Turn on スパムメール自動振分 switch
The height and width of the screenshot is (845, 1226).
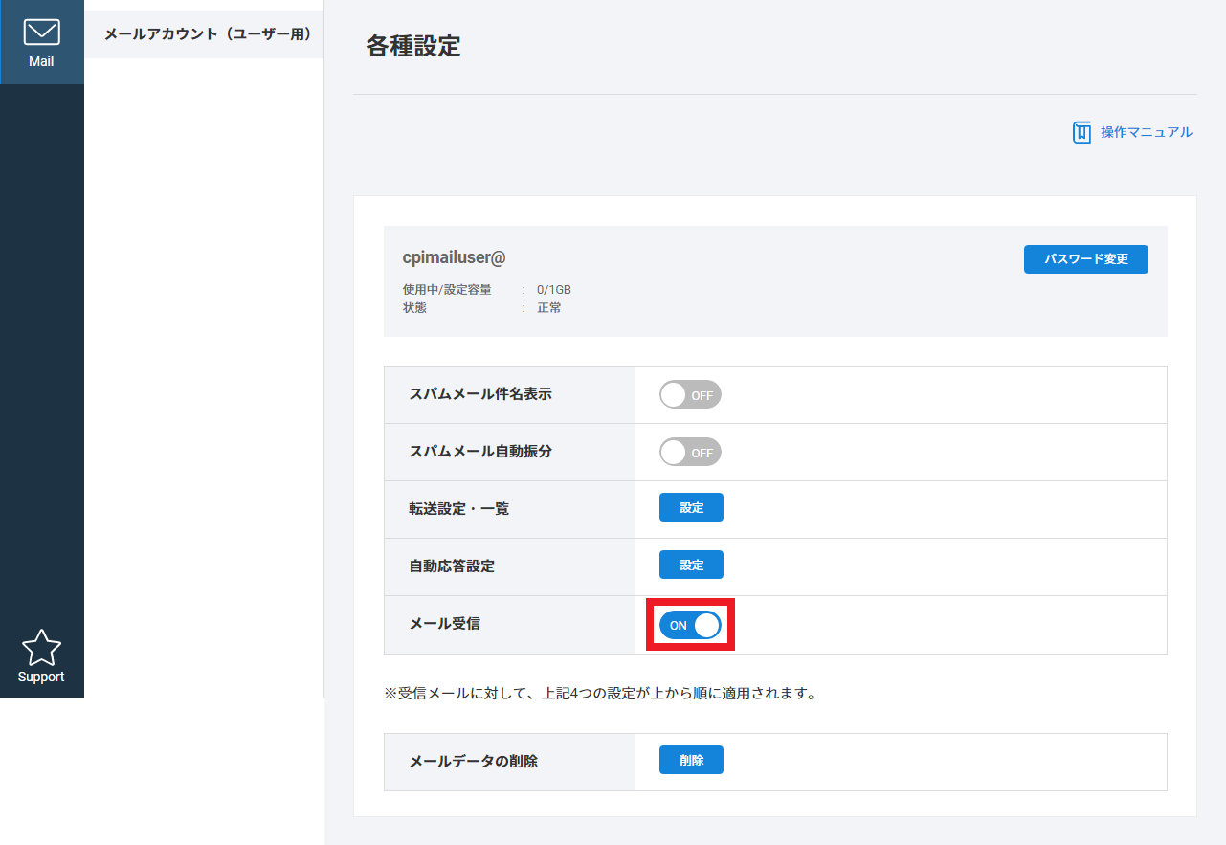click(690, 452)
